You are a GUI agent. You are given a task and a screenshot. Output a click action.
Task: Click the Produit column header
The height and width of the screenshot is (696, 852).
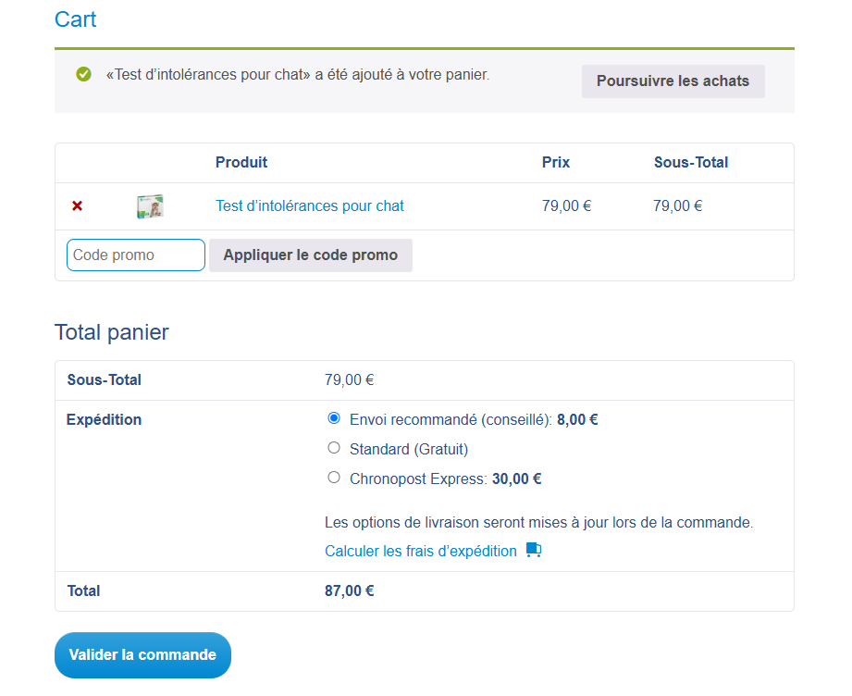point(241,163)
